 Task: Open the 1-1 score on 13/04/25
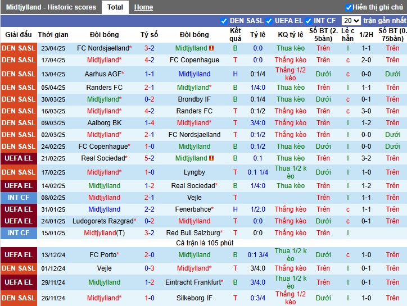click(x=149, y=74)
